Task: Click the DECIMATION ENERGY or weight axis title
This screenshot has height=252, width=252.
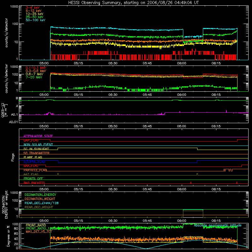Action: 5,204
